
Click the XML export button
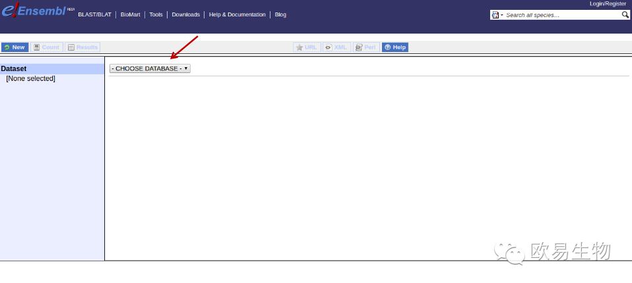click(x=336, y=47)
